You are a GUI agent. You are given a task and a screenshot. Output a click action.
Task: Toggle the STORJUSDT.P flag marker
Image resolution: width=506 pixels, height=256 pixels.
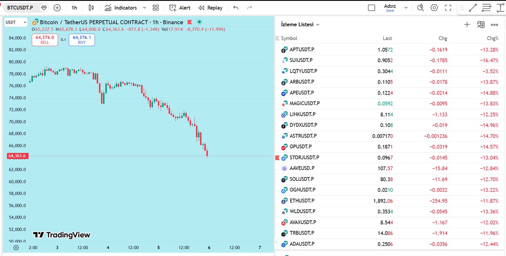[x=277, y=157]
